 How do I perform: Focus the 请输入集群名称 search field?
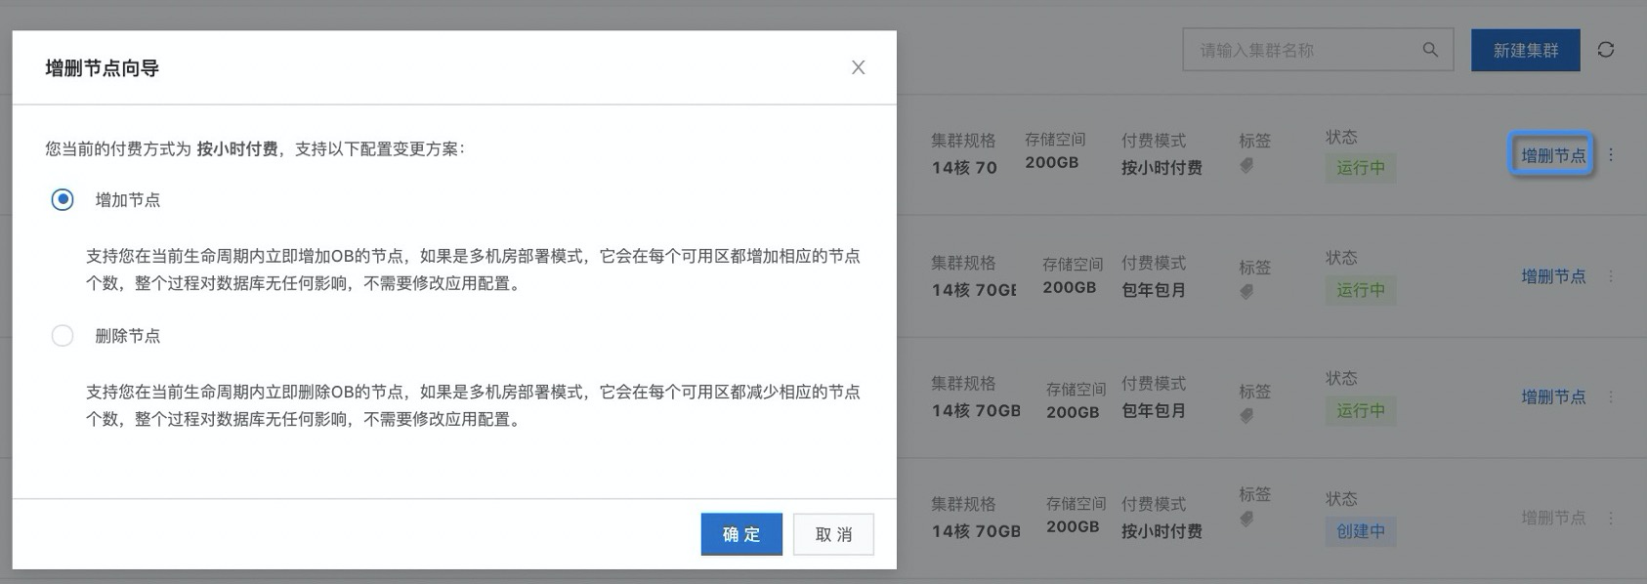[1304, 50]
